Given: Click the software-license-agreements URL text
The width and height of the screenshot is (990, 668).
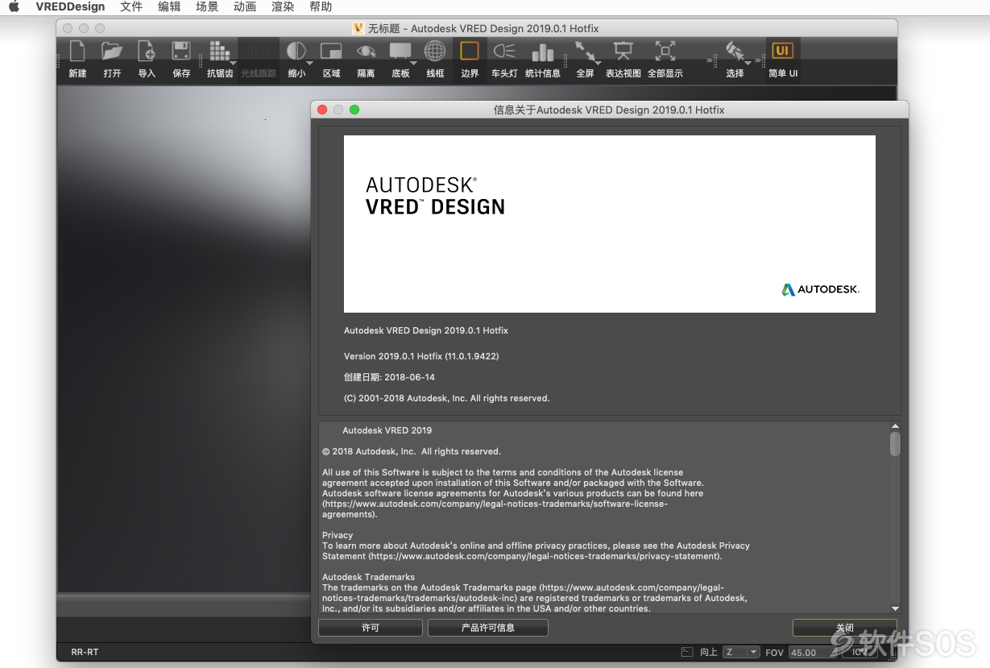Looking at the screenshot, I should pyautogui.click(x=495, y=509).
